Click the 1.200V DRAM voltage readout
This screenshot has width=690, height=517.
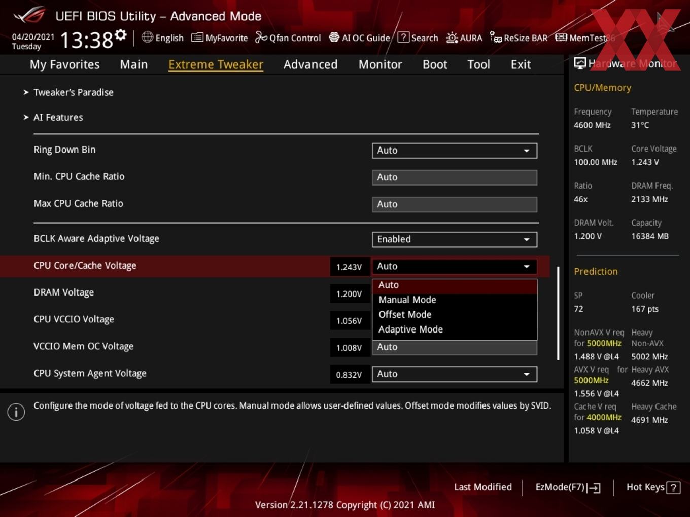349,293
